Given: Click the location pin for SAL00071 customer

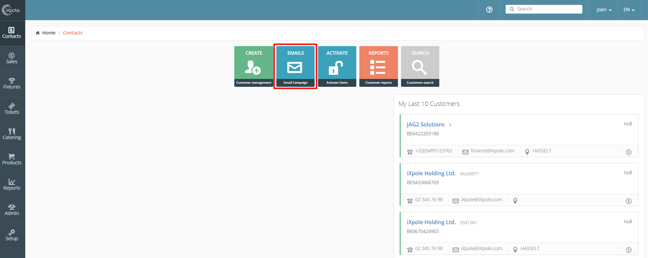Looking at the screenshot, I should pyautogui.click(x=515, y=201).
